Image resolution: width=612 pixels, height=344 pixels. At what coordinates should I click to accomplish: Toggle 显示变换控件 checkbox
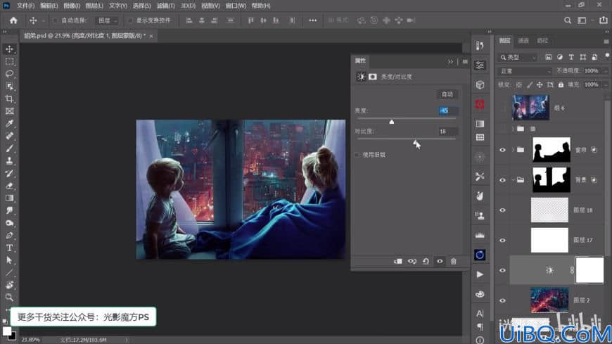click(x=130, y=20)
